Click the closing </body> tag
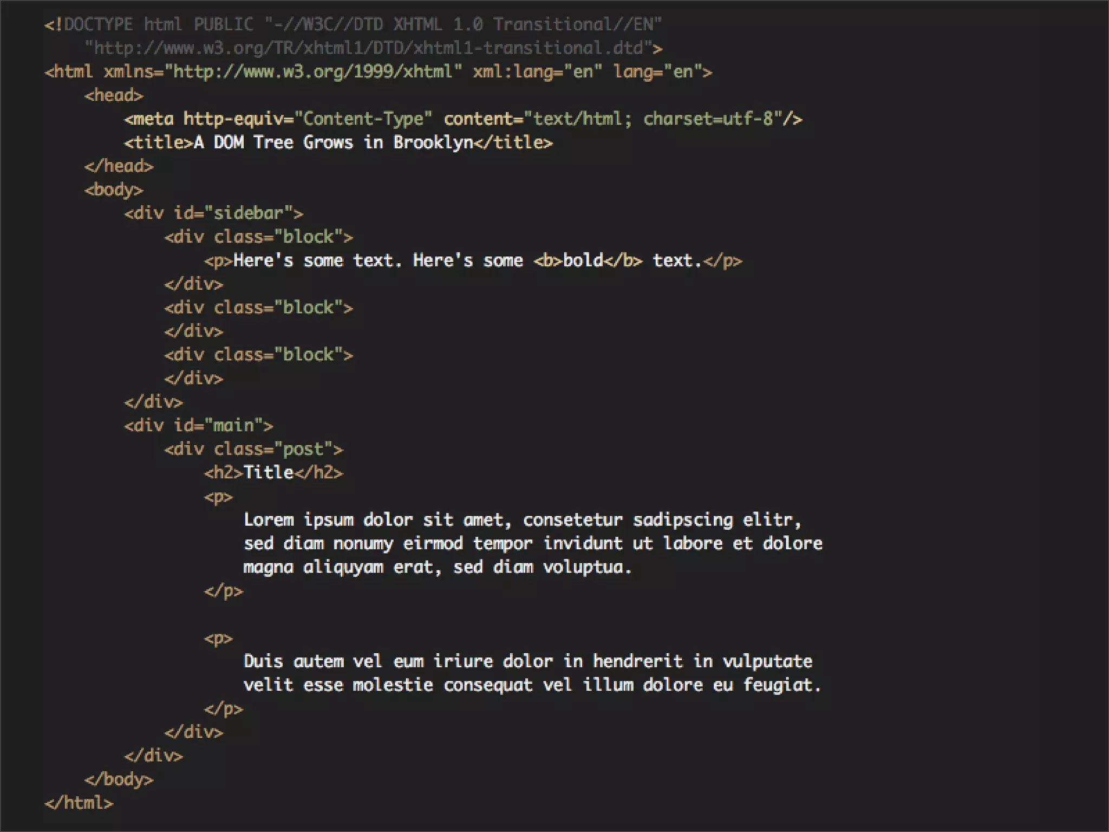Viewport: 1109px width, 832px height. (119, 779)
